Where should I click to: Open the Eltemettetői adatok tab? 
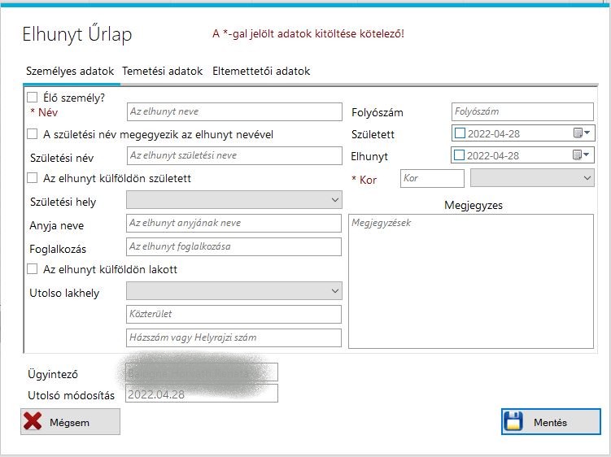[261, 71]
